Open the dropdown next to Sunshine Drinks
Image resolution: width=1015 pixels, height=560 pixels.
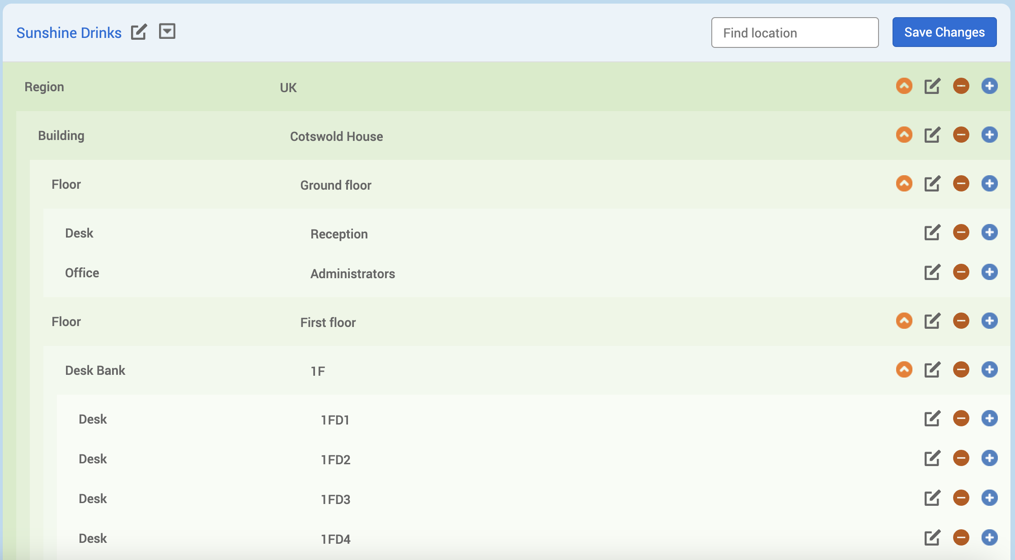point(167,32)
